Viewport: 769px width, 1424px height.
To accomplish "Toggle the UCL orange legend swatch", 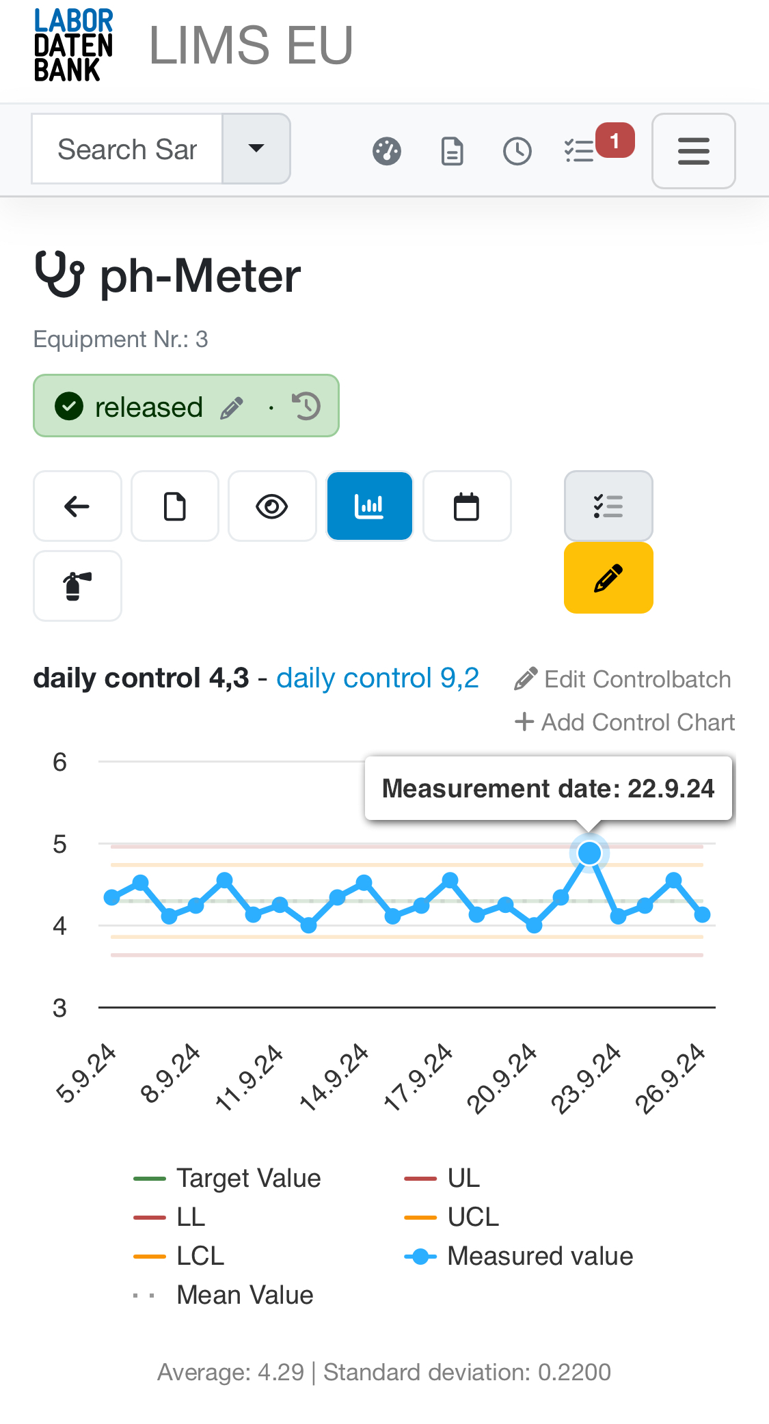I will (420, 1218).
